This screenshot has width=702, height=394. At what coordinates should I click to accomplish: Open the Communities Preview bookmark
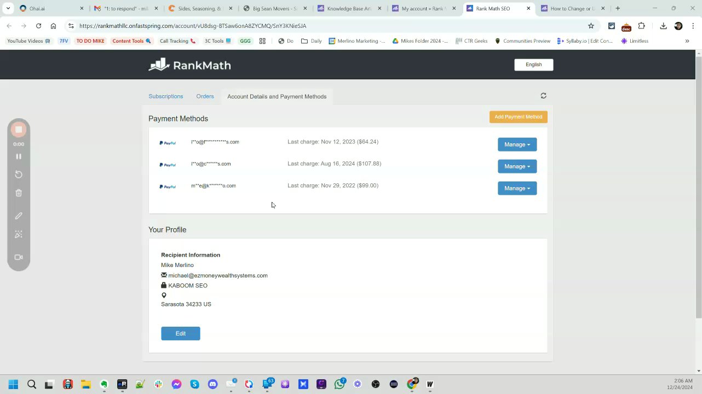point(523,41)
